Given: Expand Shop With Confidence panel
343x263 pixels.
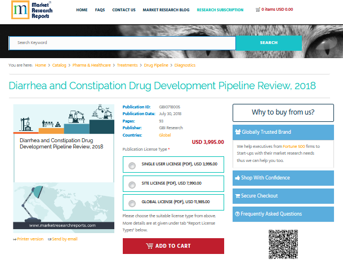Looking at the screenshot, I should click(283, 178).
